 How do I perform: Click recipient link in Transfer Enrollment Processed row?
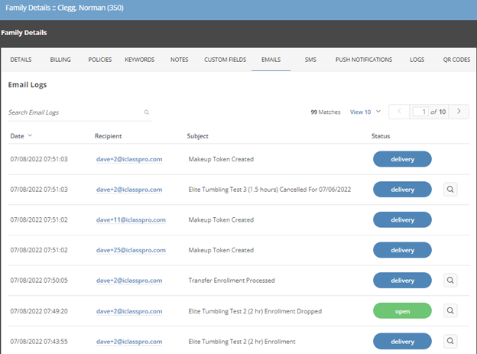pyautogui.click(x=129, y=281)
